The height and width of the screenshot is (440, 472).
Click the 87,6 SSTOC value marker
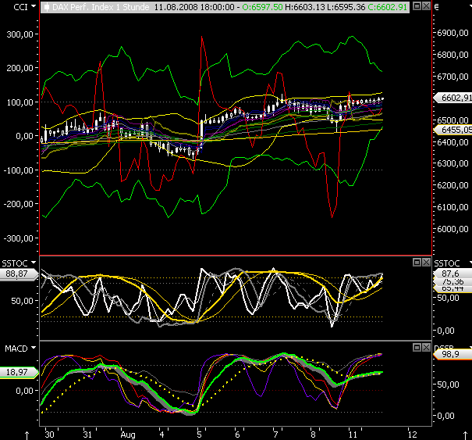point(452,274)
